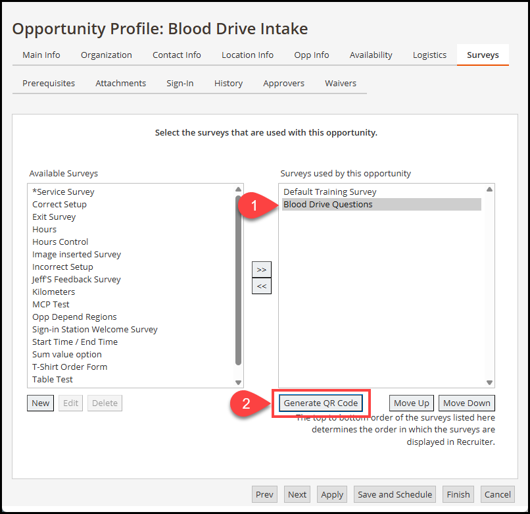The image size is (530, 514).
Task: Open the Waivers tab
Action: (340, 83)
